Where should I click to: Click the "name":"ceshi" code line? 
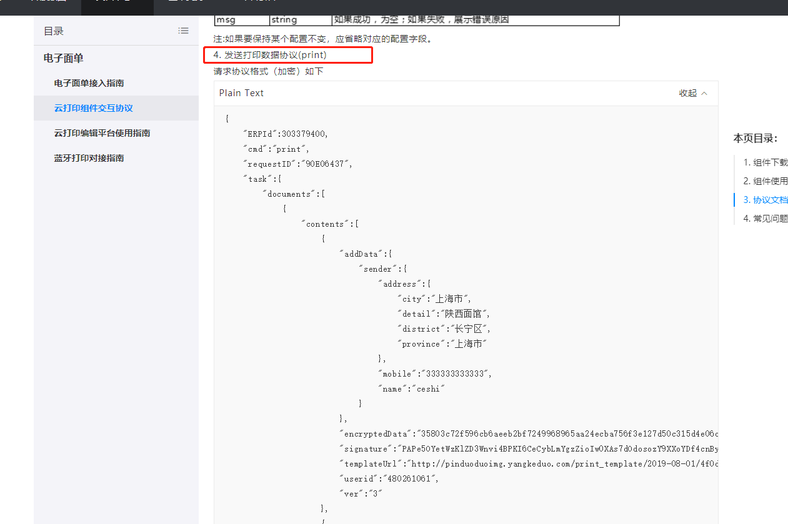click(411, 389)
